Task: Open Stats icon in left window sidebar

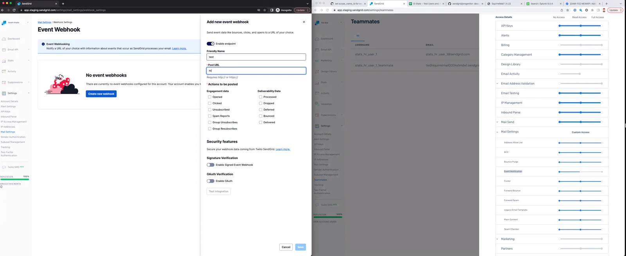Action: click(4, 60)
